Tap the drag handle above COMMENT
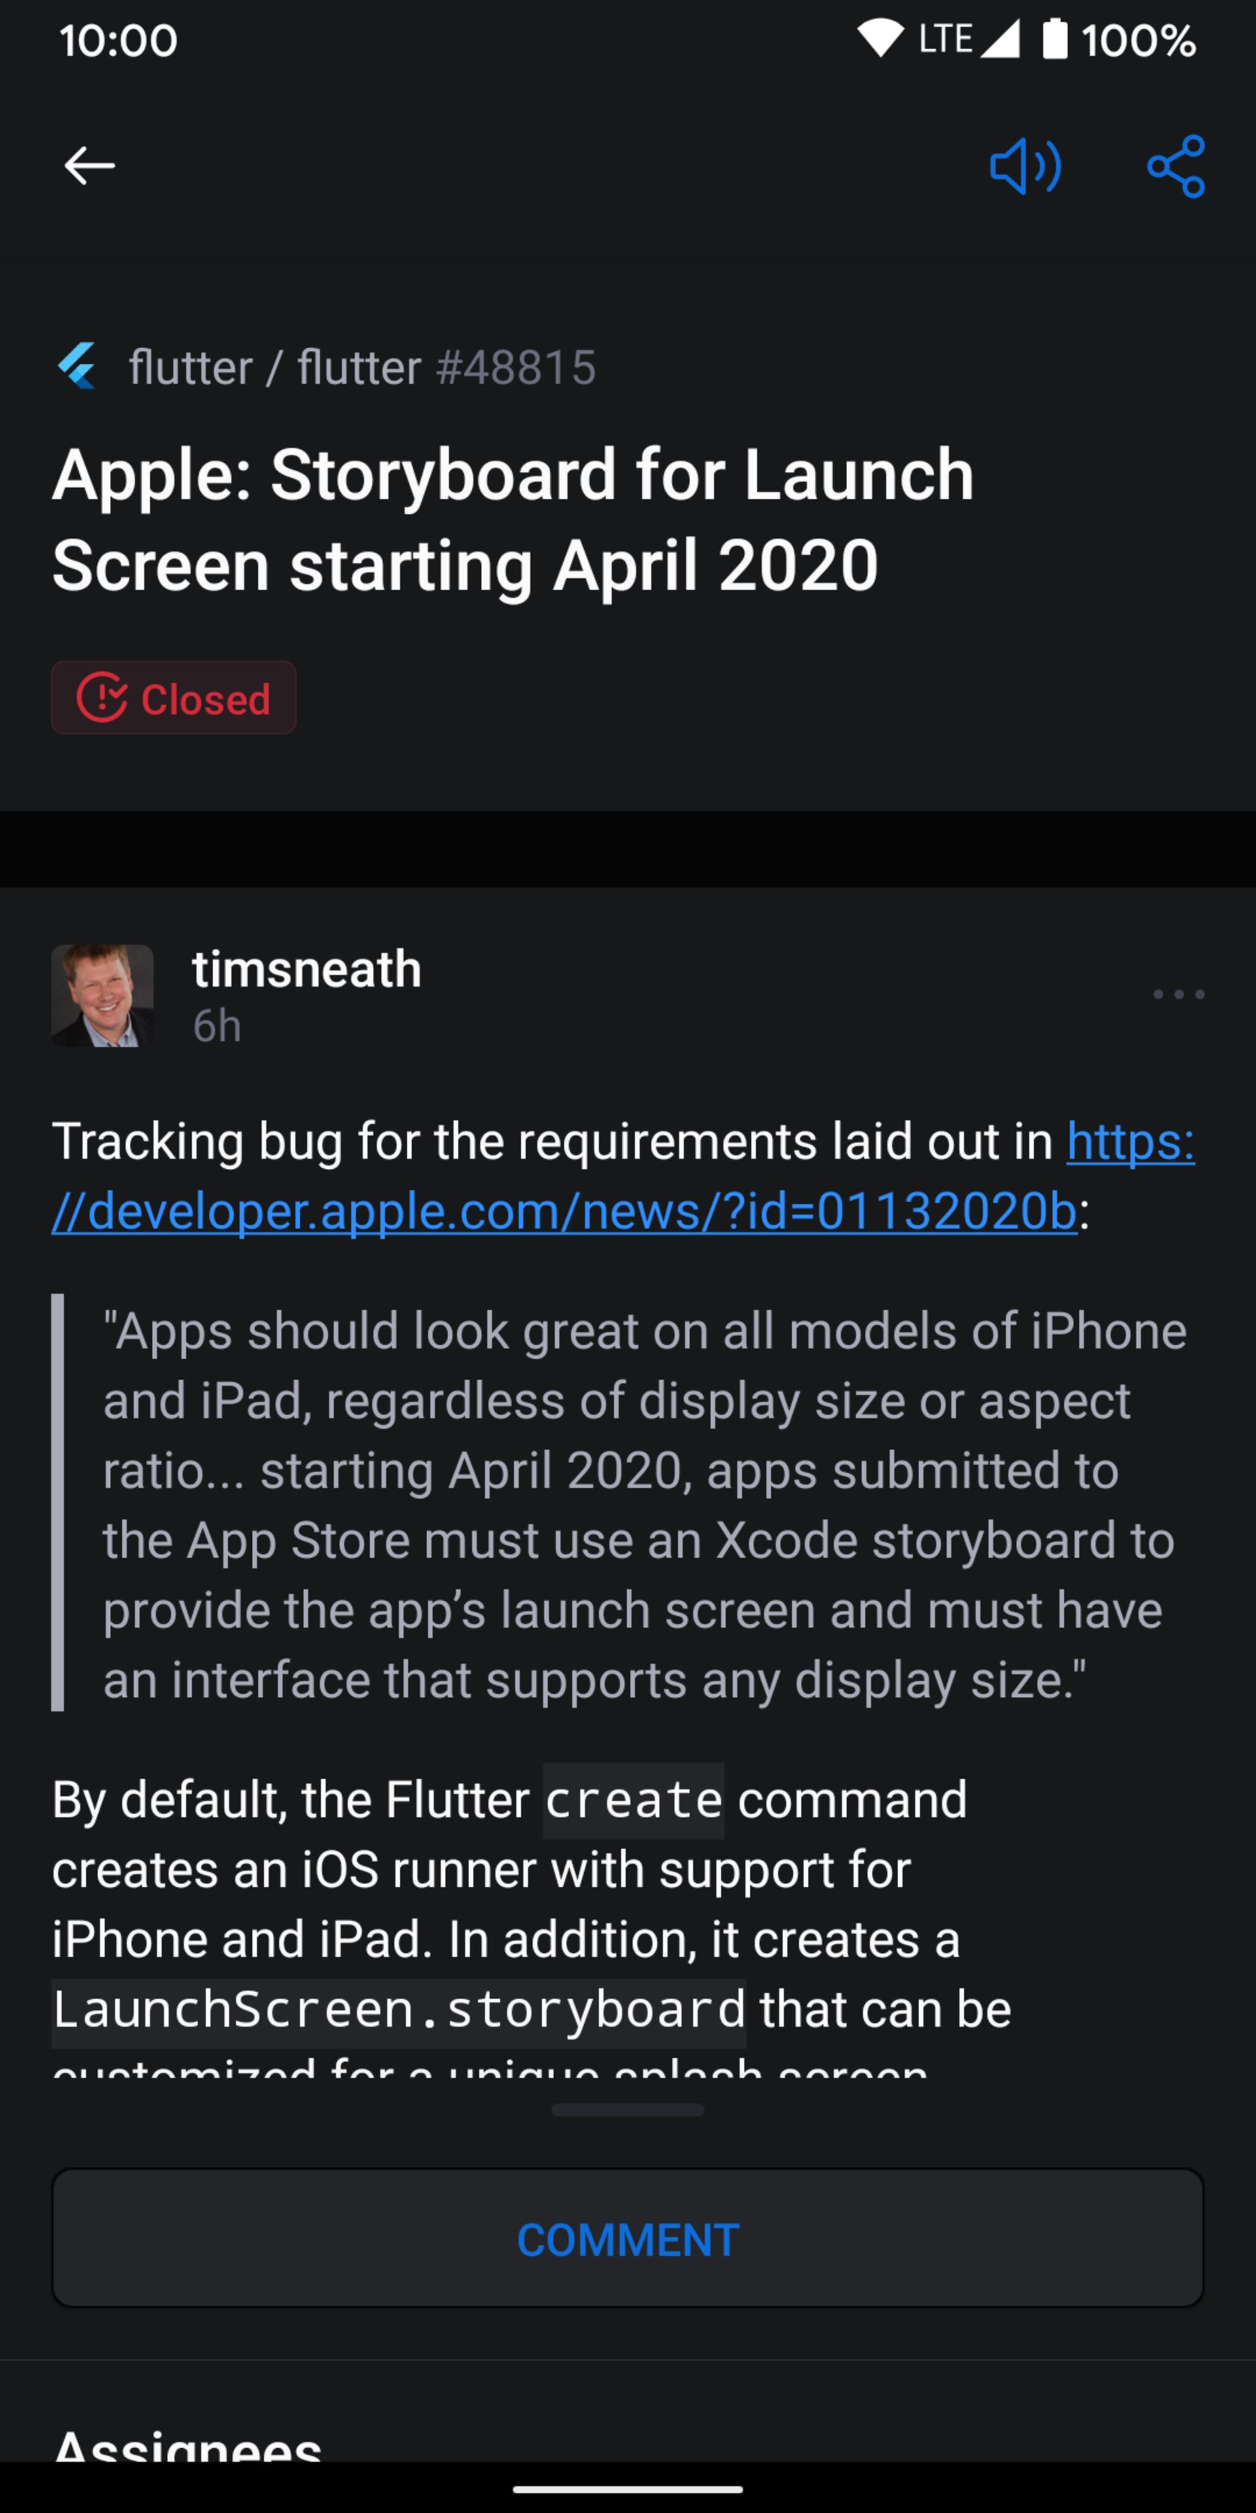The image size is (1256, 2513). click(x=627, y=2109)
